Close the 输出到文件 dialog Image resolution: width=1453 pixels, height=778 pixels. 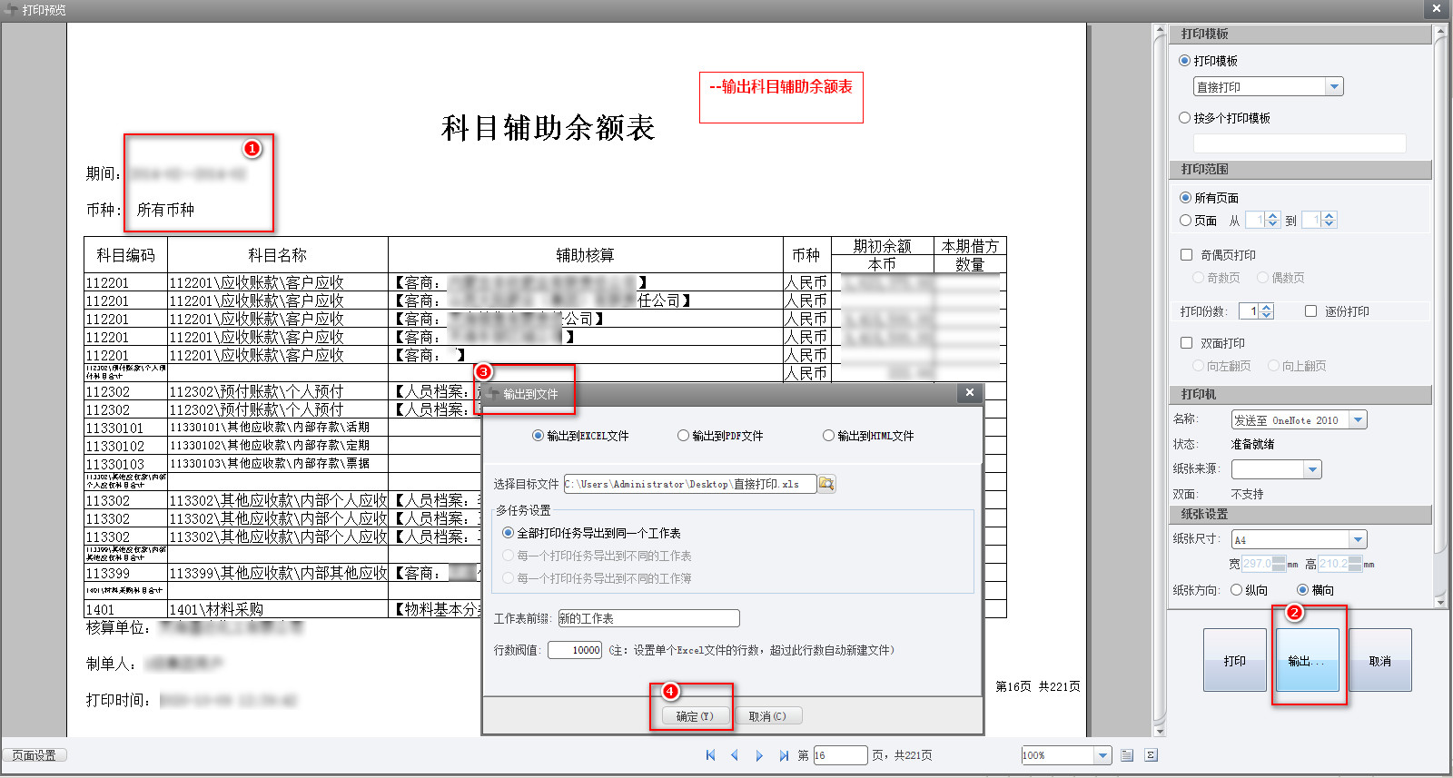click(970, 393)
